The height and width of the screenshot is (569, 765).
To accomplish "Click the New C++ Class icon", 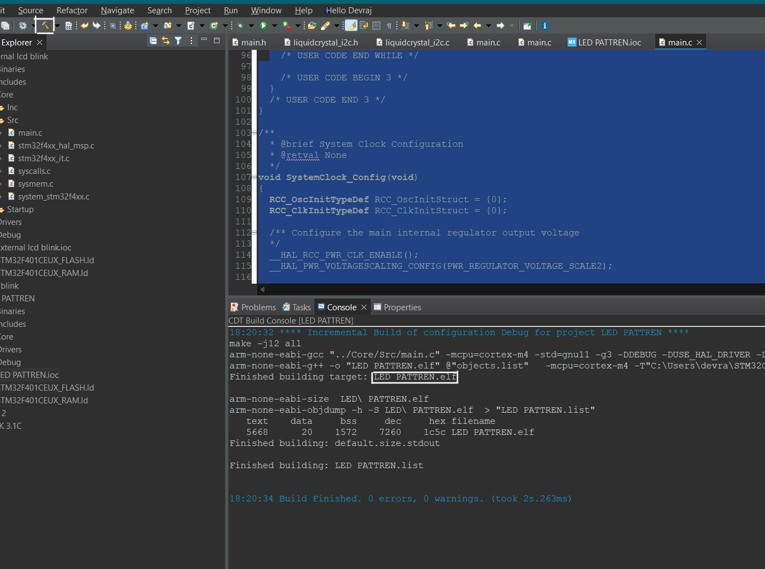I will pyautogui.click(x=214, y=25).
